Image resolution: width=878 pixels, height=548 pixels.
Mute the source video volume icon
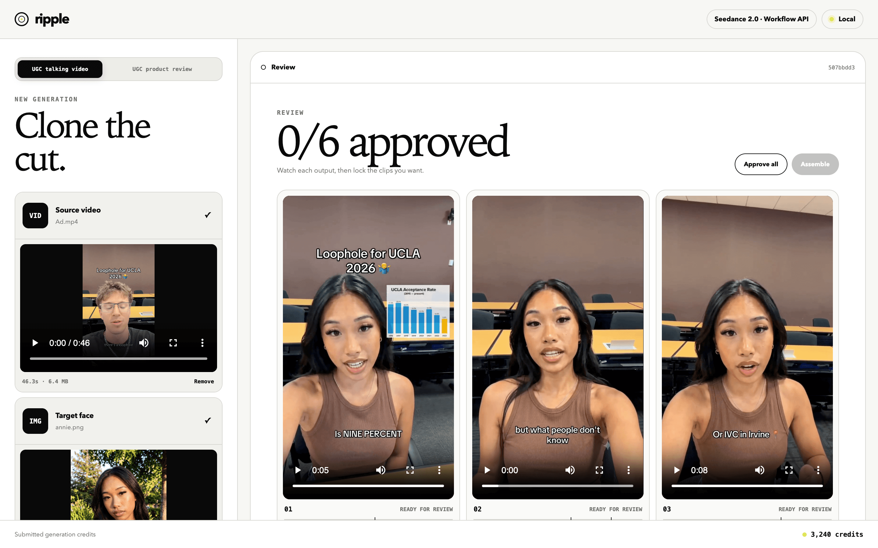coord(144,343)
